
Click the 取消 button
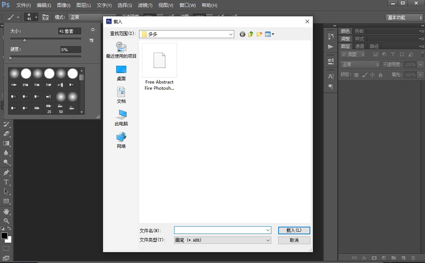coord(294,240)
